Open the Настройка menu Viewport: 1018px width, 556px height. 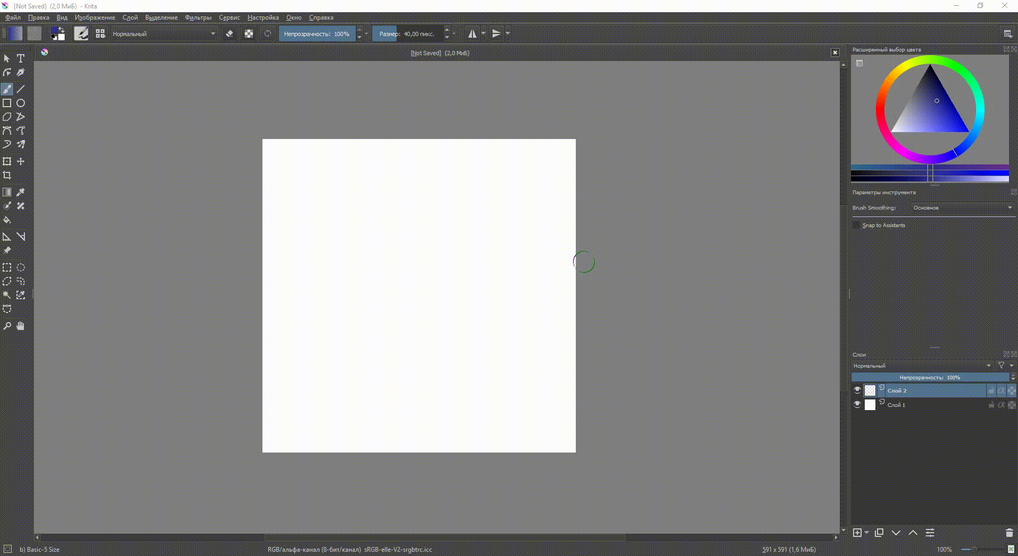[x=263, y=18]
